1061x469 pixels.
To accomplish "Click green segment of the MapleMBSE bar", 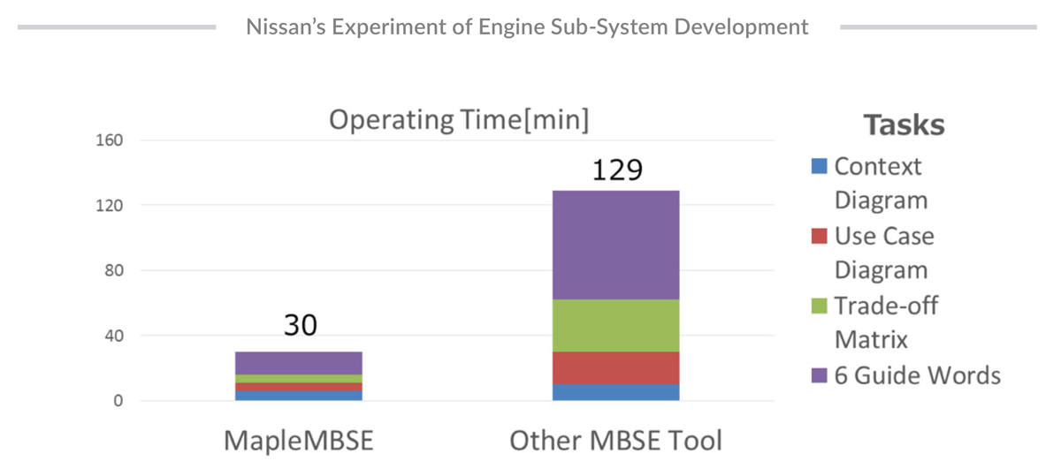I will 299,379.
